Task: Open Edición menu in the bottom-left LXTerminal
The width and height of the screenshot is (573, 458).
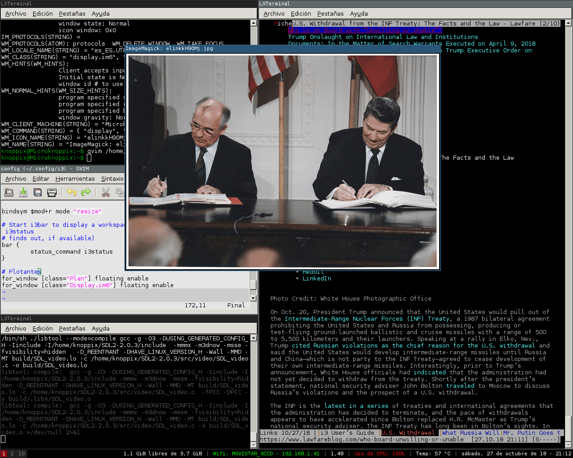Action: coord(43,329)
